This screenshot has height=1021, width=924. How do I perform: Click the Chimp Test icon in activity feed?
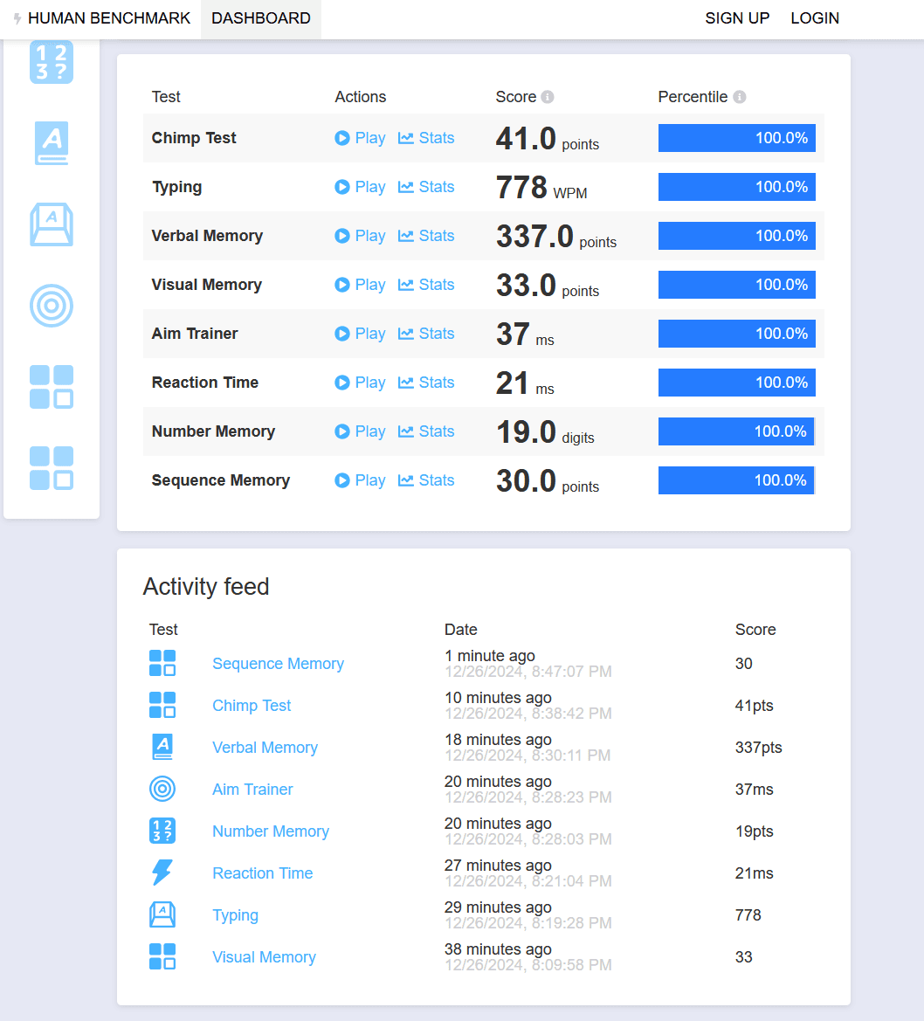(x=164, y=705)
